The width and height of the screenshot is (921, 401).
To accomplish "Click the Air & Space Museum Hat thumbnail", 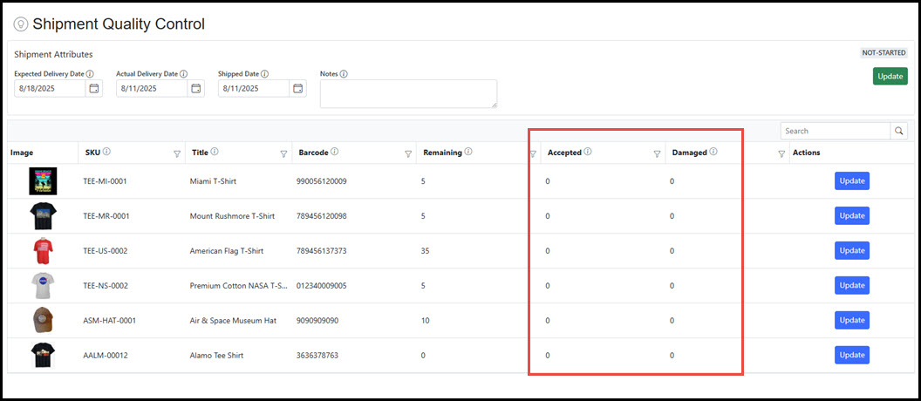I will click(43, 320).
